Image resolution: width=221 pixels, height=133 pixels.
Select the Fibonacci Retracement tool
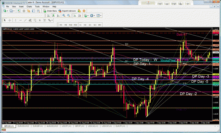pyautogui.click(x=35, y=21)
